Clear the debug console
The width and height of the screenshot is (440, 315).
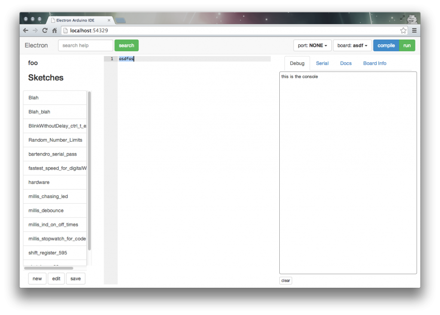[285, 280]
